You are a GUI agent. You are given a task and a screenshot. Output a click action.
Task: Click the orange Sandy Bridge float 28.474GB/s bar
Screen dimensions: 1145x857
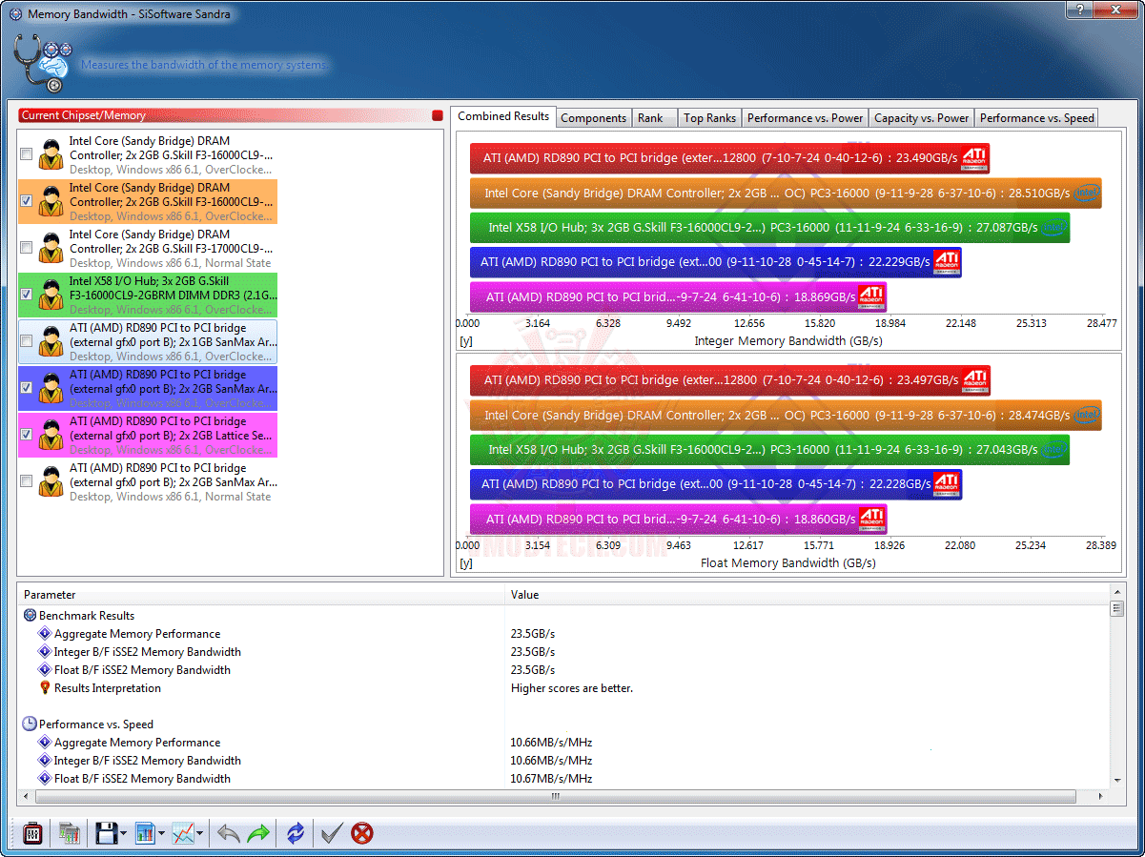pos(786,416)
